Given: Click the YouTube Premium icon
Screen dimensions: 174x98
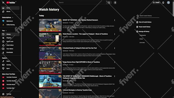Looking at the screenshot, I should point(3,77).
